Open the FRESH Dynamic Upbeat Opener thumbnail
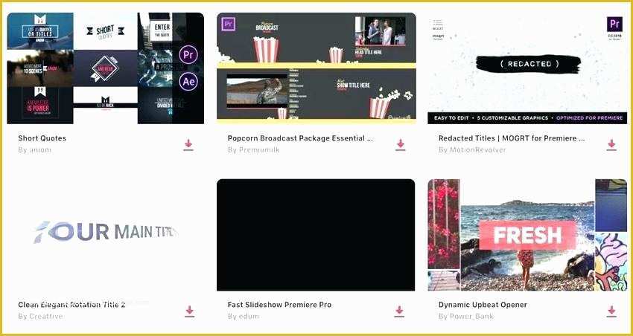 527,235
